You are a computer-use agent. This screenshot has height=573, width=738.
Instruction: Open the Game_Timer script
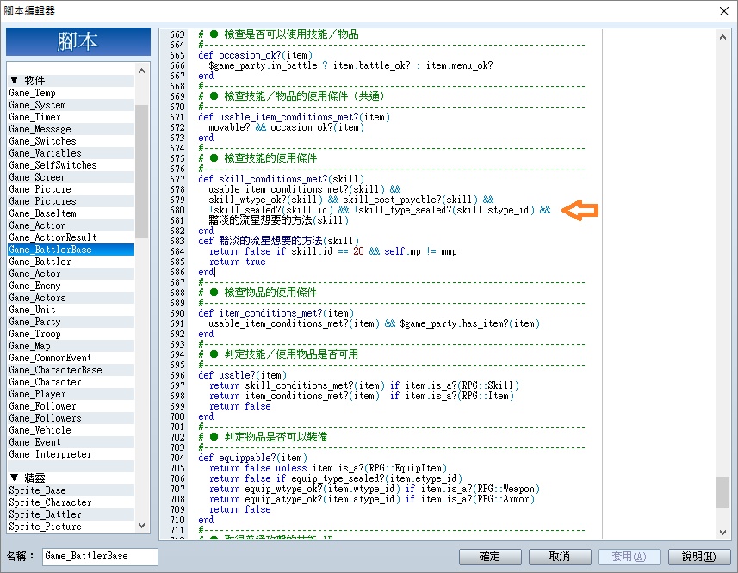click(71, 117)
